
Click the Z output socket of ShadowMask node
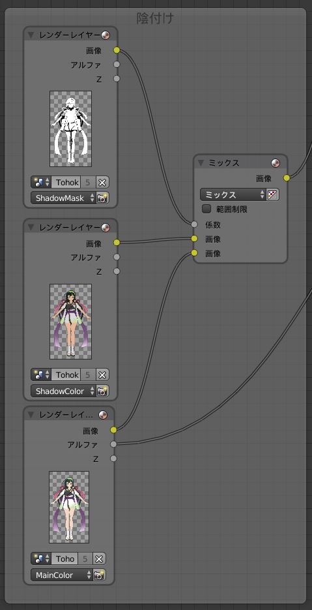pyautogui.click(x=117, y=79)
